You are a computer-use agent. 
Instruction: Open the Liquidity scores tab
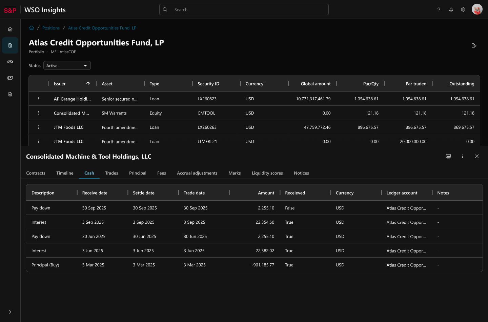point(267,173)
